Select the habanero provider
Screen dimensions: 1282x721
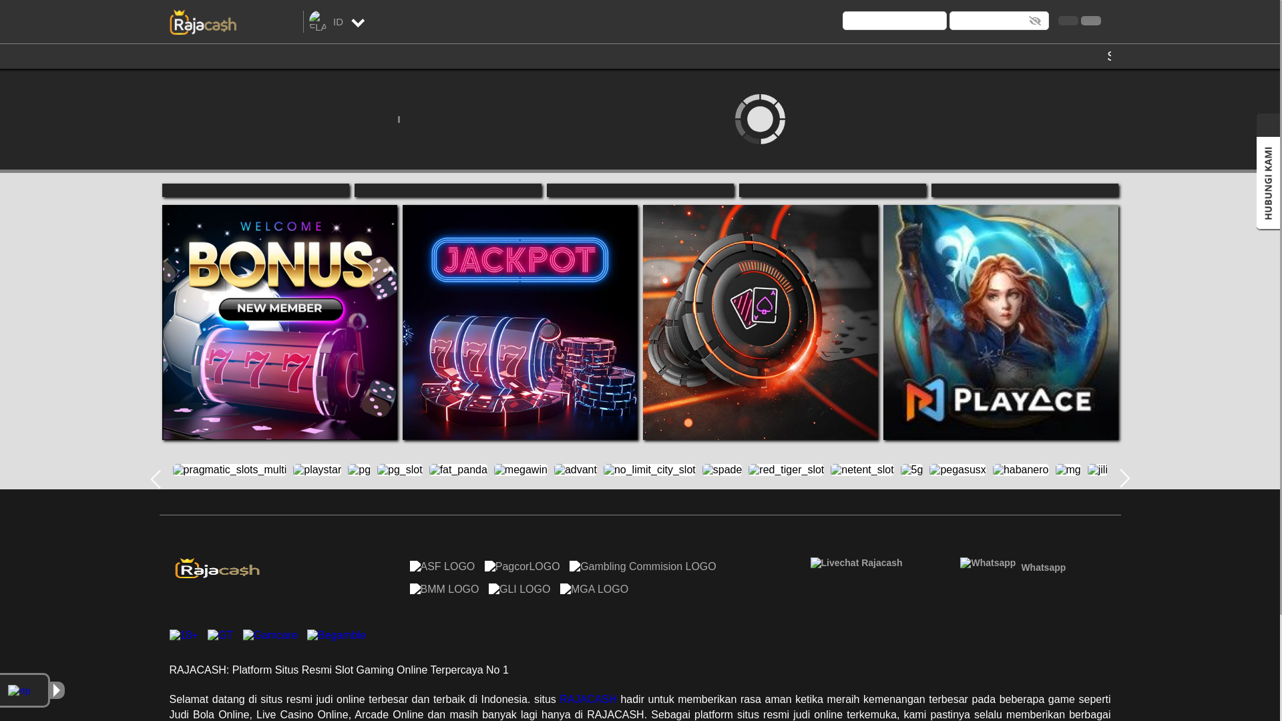[1021, 470]
